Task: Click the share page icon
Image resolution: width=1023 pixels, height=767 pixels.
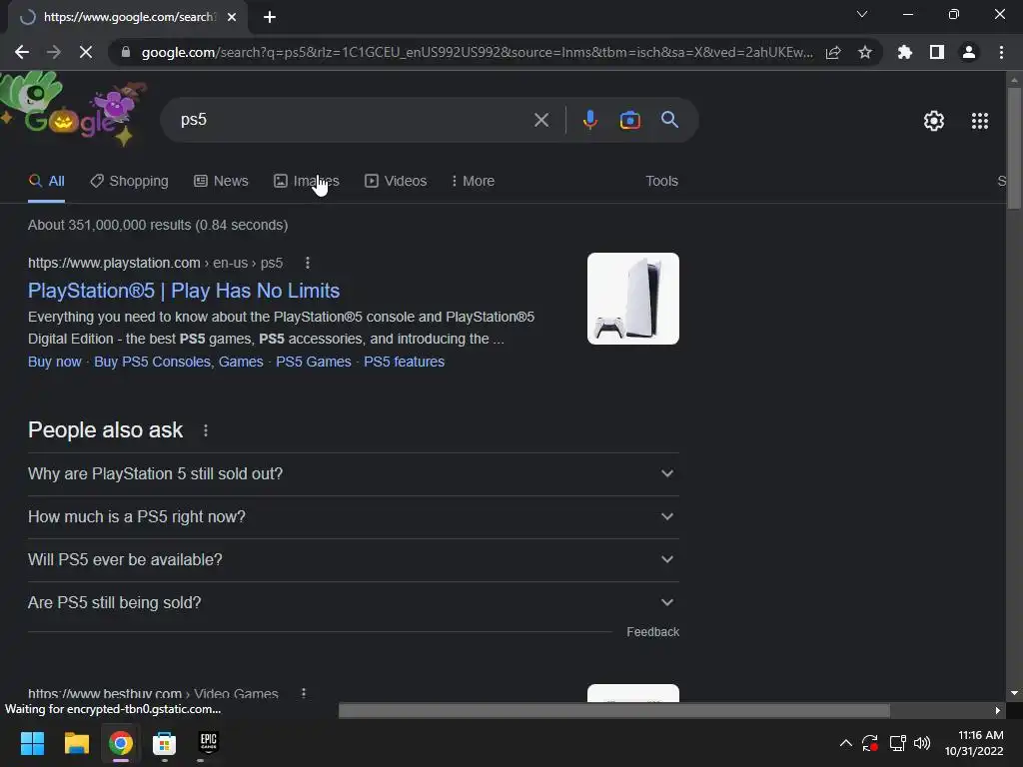Action: [x=833, y=52]
